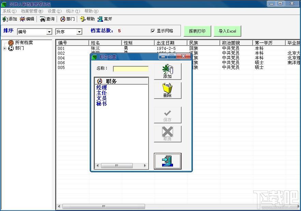The height and width of the screenshot is (211, 301).
Task: Open the 升序 sort order dropdown
Action: pyautogui.click(x=79, y=32)
